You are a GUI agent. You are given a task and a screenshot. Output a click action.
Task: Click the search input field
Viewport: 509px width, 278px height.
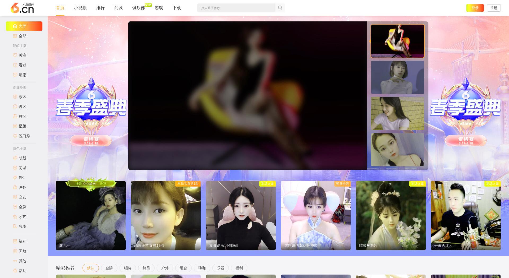(236, 8)
